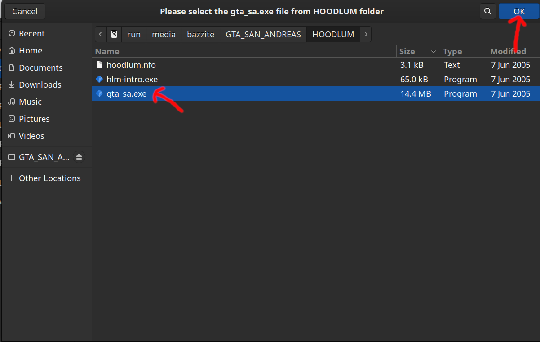Sort files by the Name column
This screenshot has width=540, height=342.
(244, 51)
